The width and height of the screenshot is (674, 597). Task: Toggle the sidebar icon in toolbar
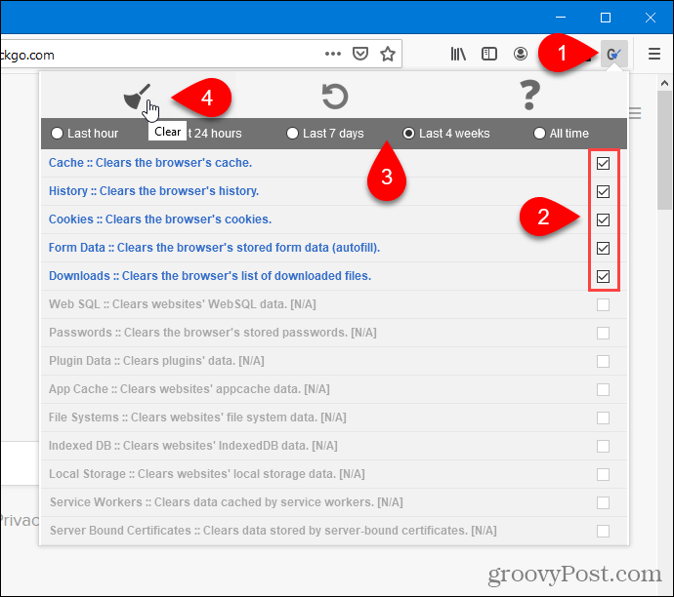pos(489,54)
